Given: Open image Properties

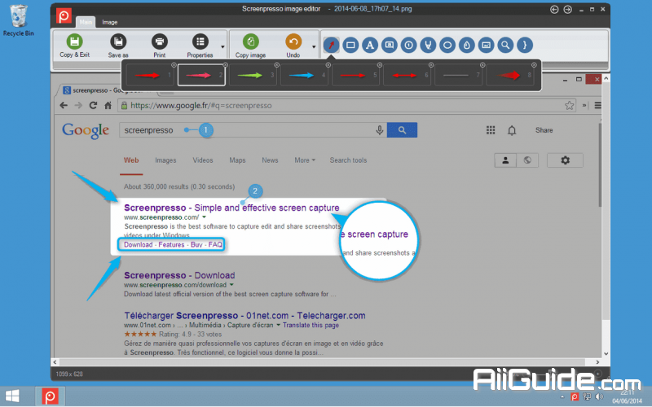Looking at the screenshot, I should 200,46.
